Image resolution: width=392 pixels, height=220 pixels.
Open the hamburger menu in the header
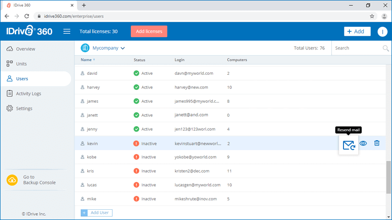pyautogui.click(x=67, y=31)
